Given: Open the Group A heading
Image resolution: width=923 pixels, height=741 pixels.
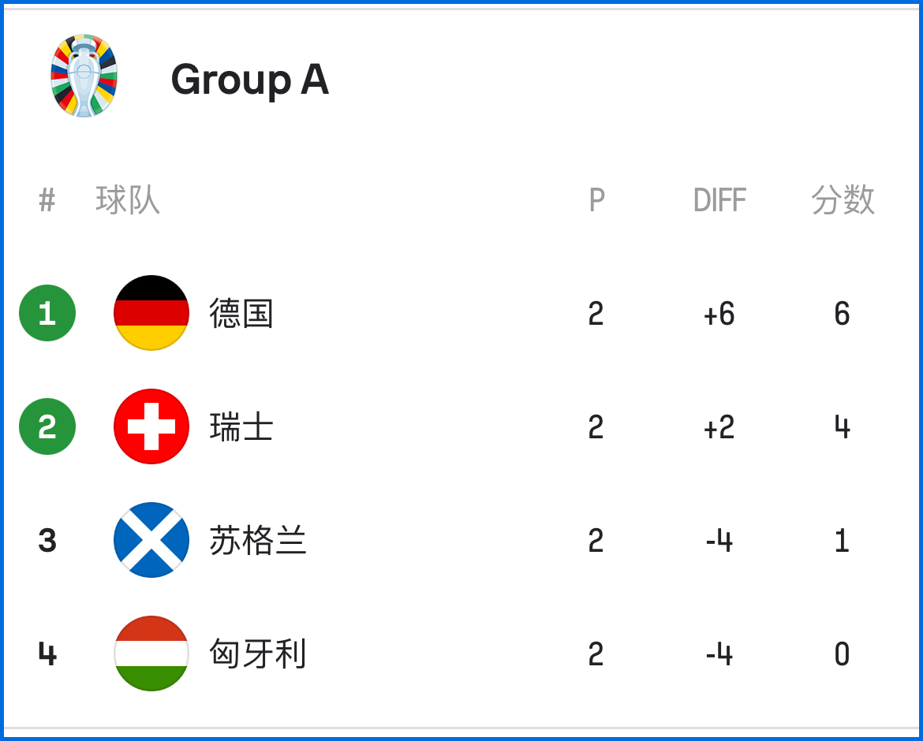Looking at the screenshot, I should [x=249, y=80].
